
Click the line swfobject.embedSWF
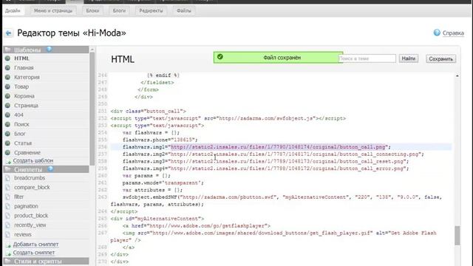[276, 200]
